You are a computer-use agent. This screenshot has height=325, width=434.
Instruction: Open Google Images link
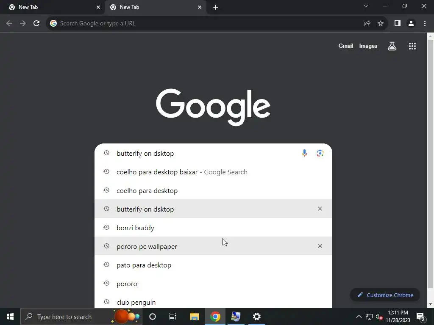[x=368, y=46]
